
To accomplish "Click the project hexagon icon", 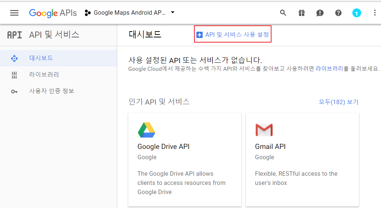I will point(87,13).
